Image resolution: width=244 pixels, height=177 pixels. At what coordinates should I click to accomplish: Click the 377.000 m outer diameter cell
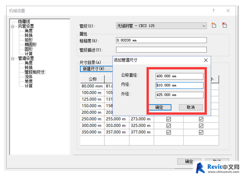(141, 132)
